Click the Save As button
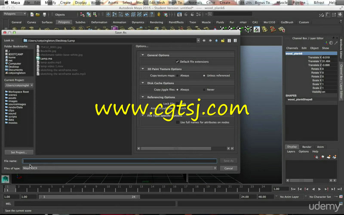The height and width of the screenshot is (215, 344). [229, 161]
